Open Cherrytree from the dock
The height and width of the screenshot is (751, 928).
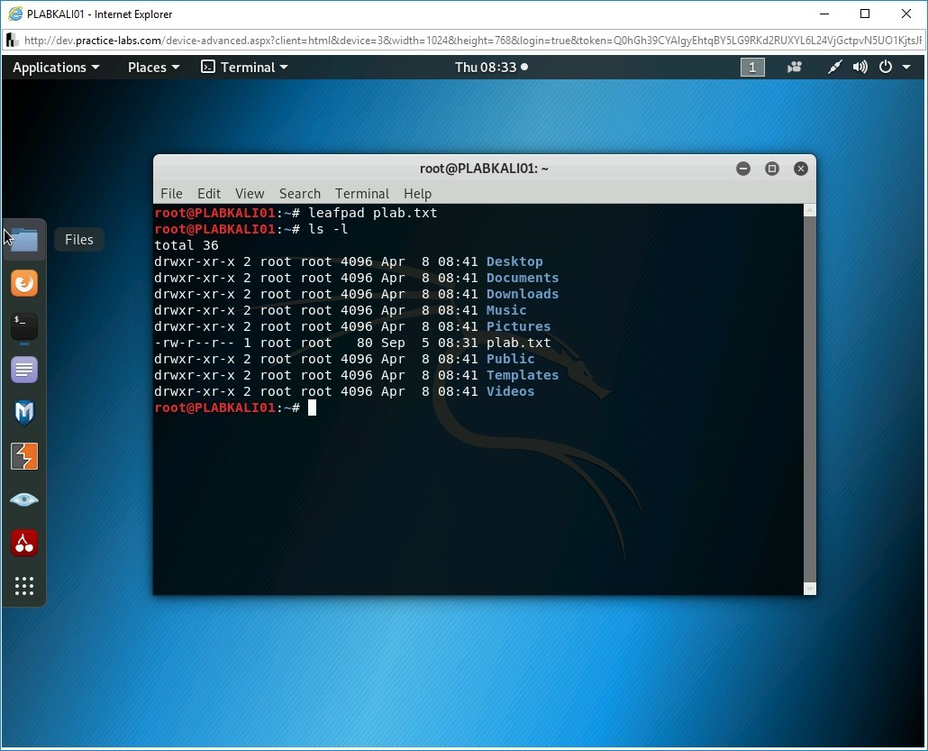click(24, 543)
